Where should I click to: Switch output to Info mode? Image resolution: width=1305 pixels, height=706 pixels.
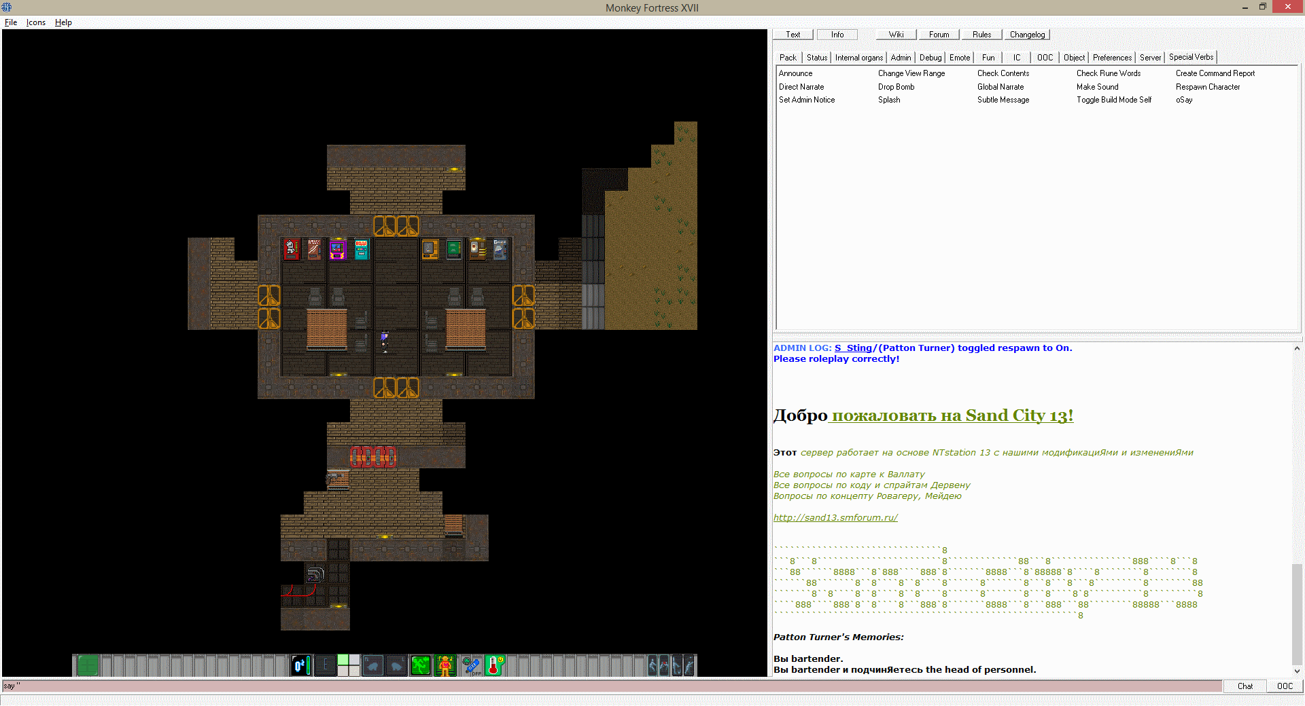click(x=837, y=35)
